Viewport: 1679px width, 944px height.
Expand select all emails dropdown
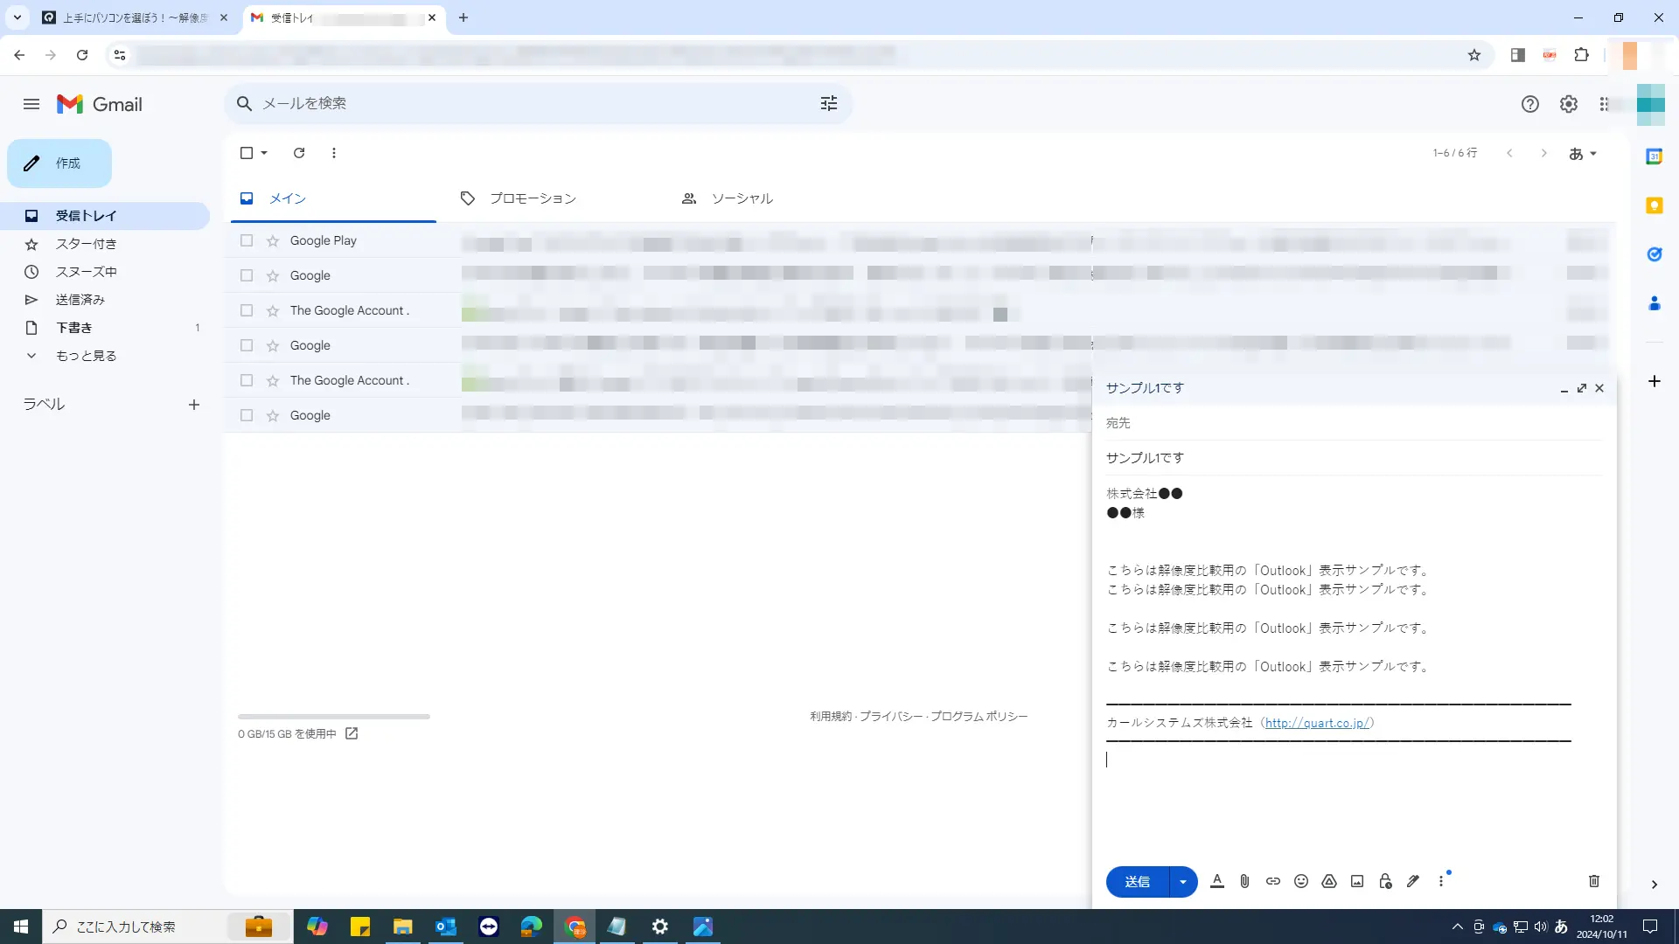coord(263,152)
